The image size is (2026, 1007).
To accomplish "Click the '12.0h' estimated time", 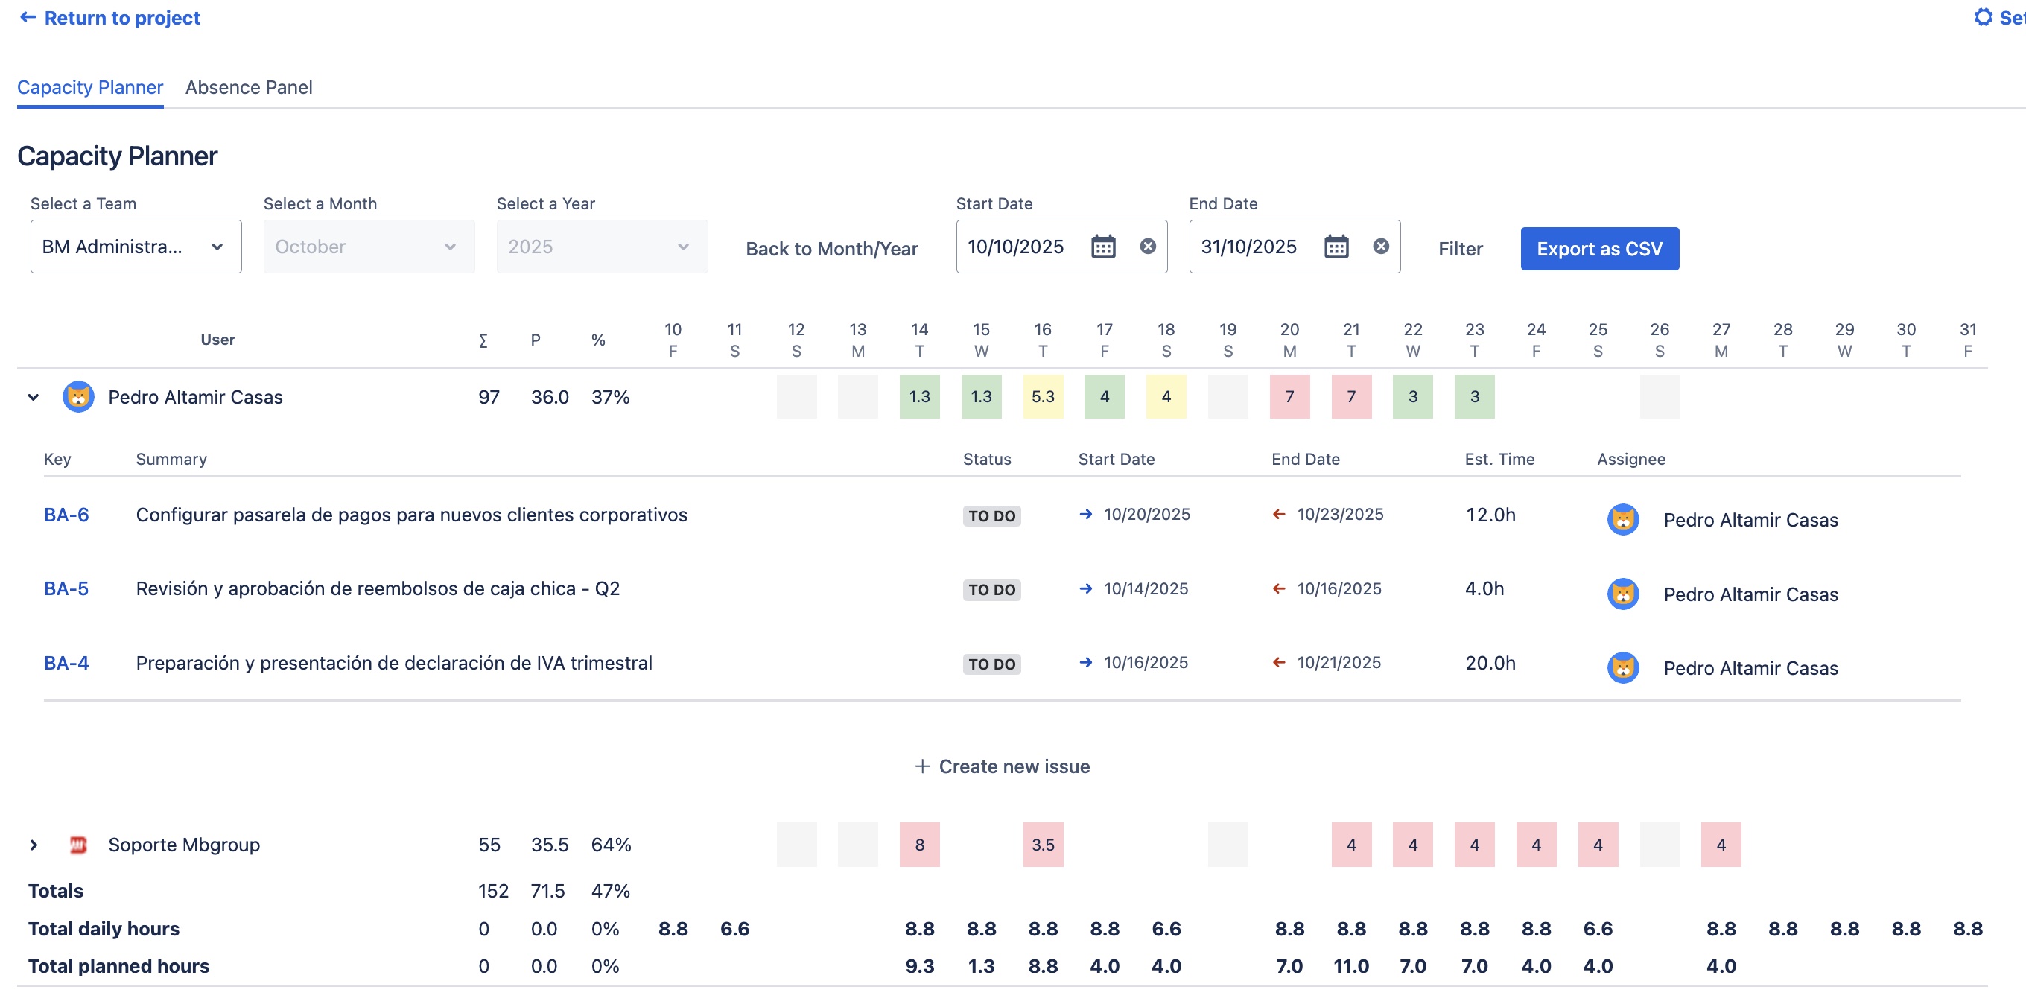I will (1490, 515).
